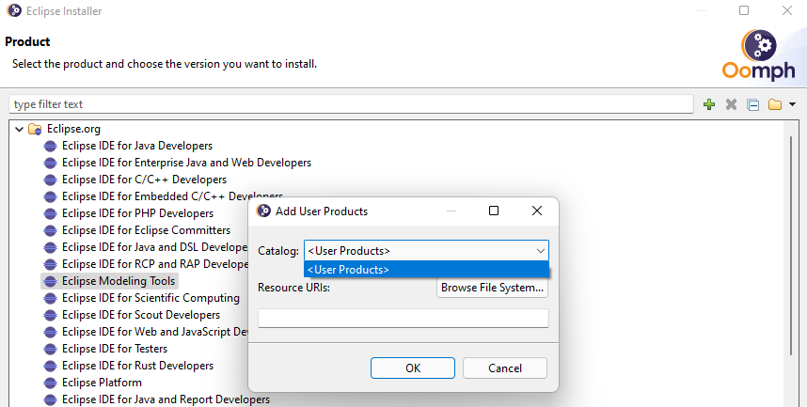Click the Resource URIs input field
The height and width of the screenshot is (407, 807).
coord(403,318)
